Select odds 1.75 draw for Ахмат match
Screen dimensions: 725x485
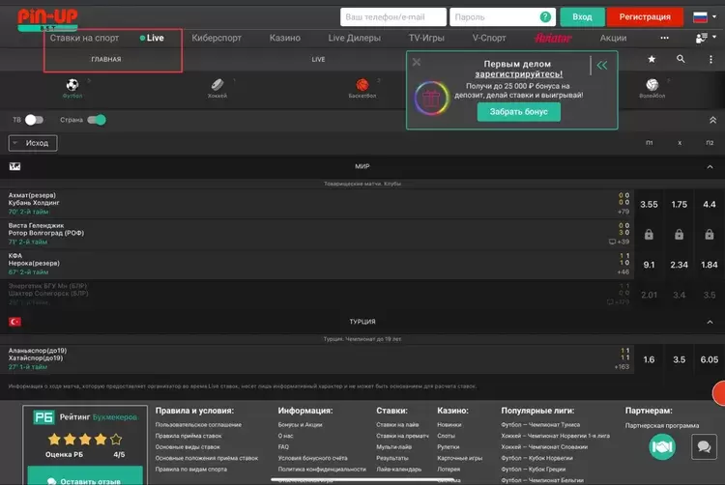click(679, 204)
